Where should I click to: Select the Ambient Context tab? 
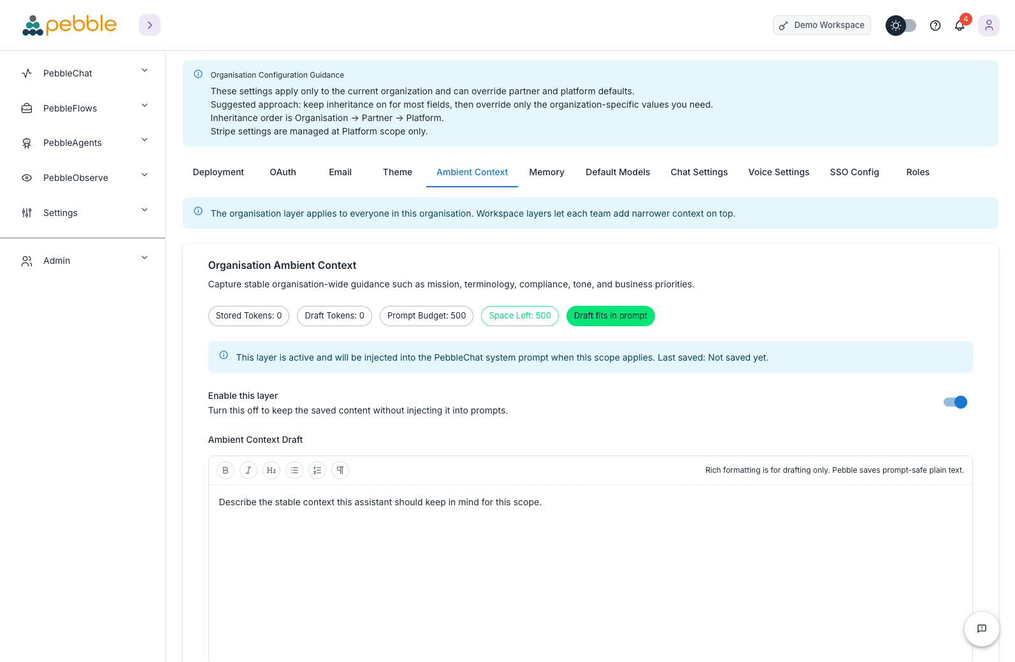click(472, 172)
